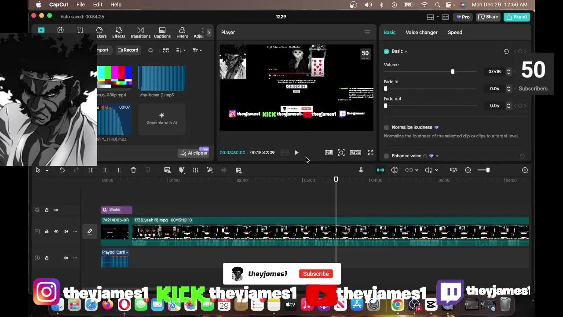This screenshot has height=317, width=563.
Task: Open keyboard shortcuts panel in title bar
Action: (445, 17)
